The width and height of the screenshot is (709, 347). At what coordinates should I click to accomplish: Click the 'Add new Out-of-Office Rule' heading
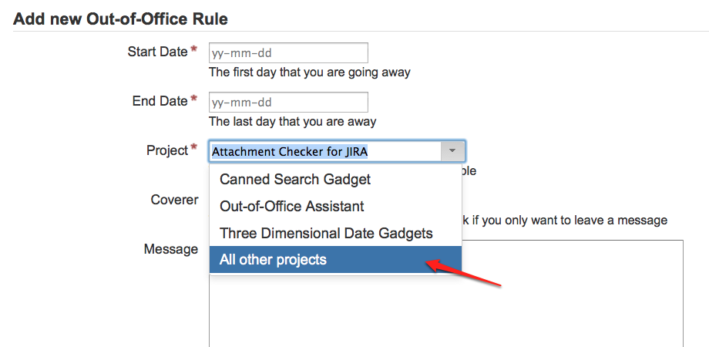(x=121, y=18)
